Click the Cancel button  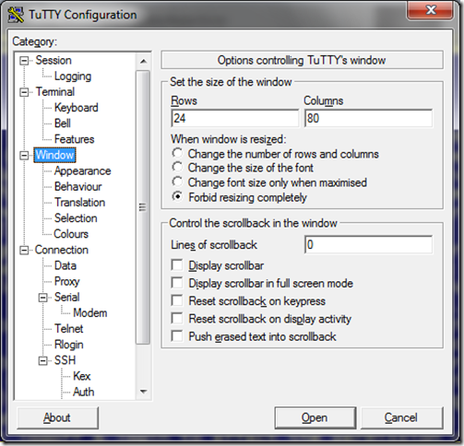[x=401, y=417]
